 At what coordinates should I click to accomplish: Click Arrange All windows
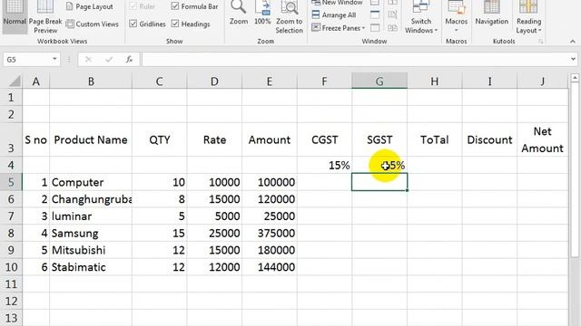click(x=334, y=15)
